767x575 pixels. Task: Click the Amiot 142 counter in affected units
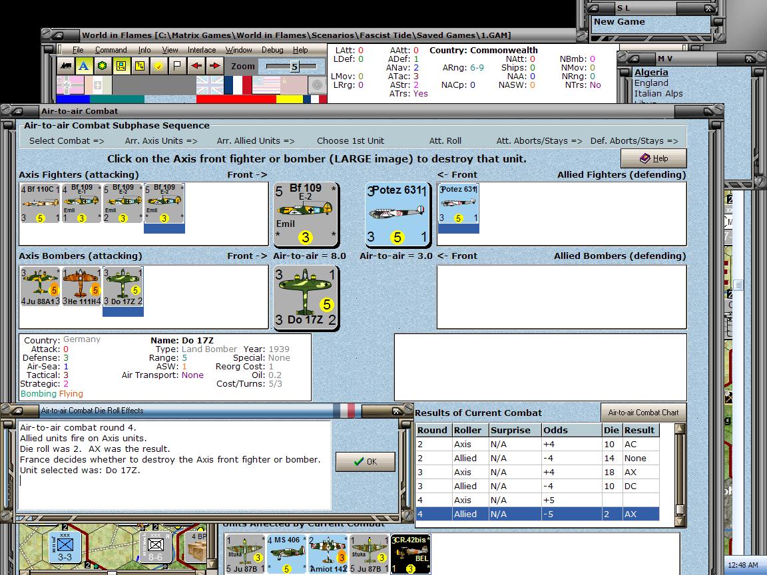click(x=328, y=554)
